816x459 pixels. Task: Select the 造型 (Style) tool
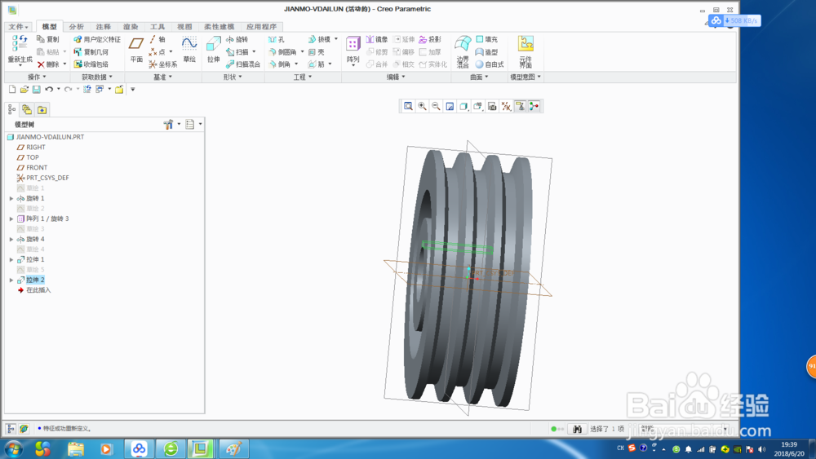click(486, 52)
